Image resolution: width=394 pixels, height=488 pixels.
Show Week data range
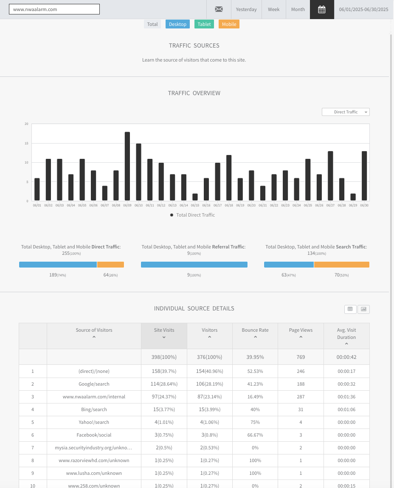pyautogui.click(x=273, y=9)
